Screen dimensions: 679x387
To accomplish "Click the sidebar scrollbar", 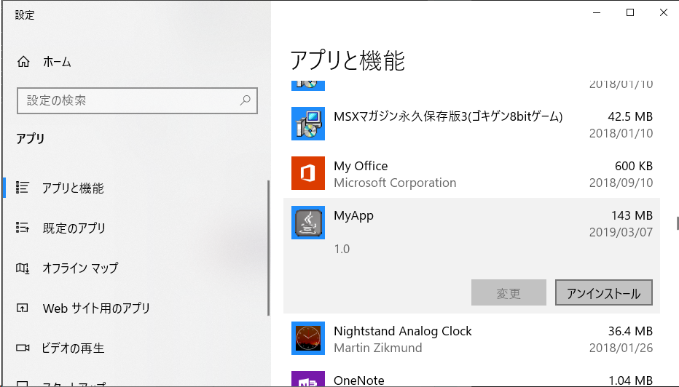I will pyautogui.click(x=269, y=248).
